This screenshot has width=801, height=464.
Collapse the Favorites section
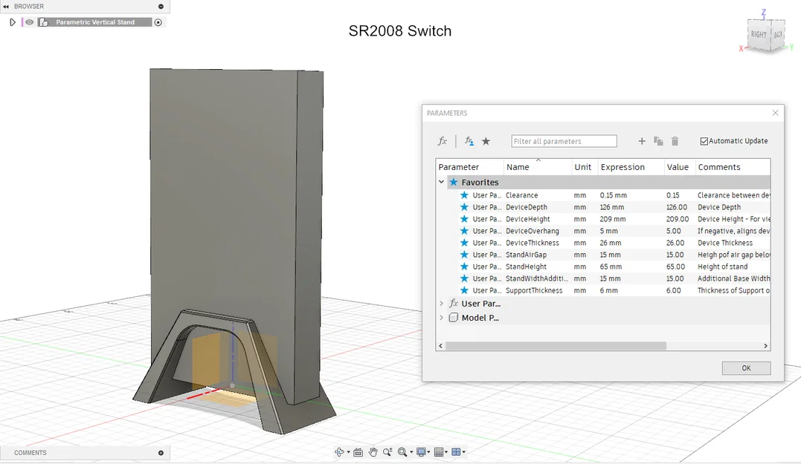click(x=441, y=181)
